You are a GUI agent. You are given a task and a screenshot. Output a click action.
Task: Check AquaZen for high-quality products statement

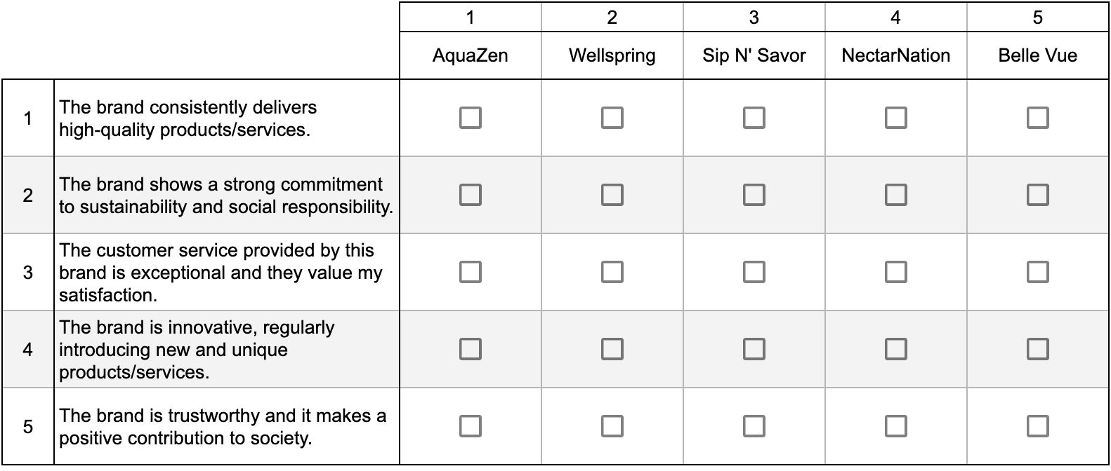(x=470, y=118)
